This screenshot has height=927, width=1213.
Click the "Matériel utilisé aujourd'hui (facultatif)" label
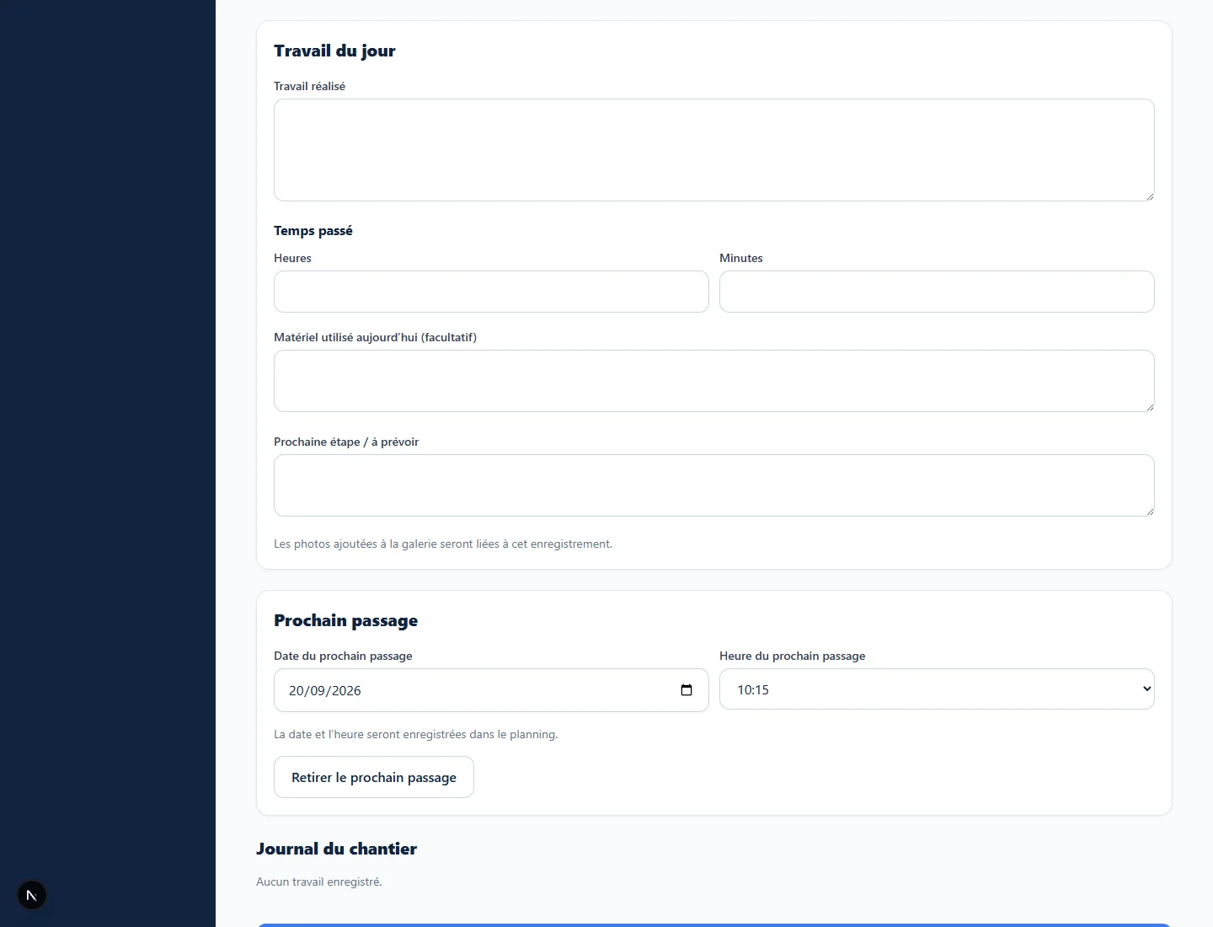coord(375,337)
